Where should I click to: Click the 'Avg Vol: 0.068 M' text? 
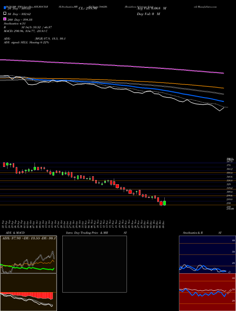[x=152, y=8]
